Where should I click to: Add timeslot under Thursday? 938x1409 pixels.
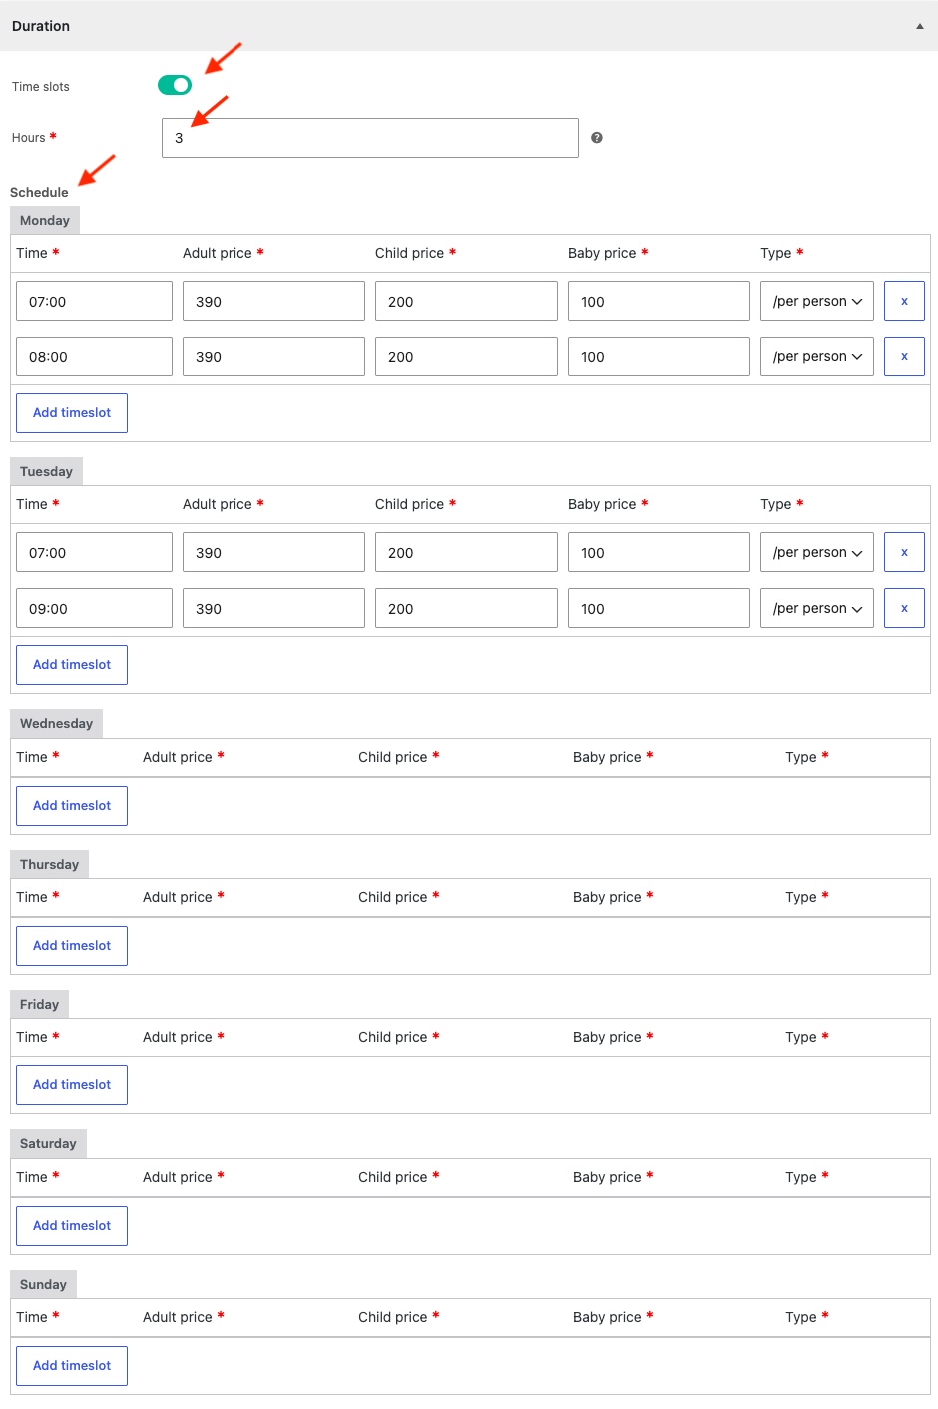coord(72,946)
